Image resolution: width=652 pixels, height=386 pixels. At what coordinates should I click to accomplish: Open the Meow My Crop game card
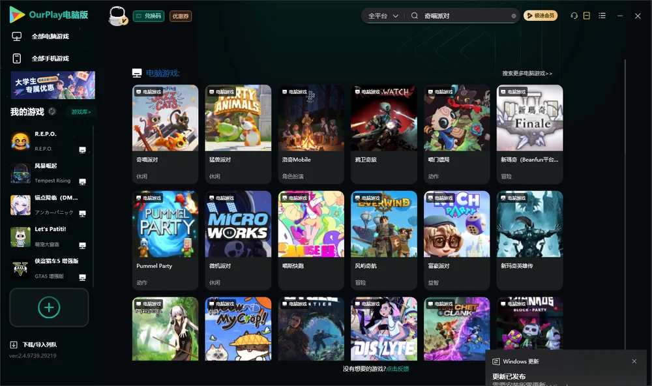[x=238, y=329]
